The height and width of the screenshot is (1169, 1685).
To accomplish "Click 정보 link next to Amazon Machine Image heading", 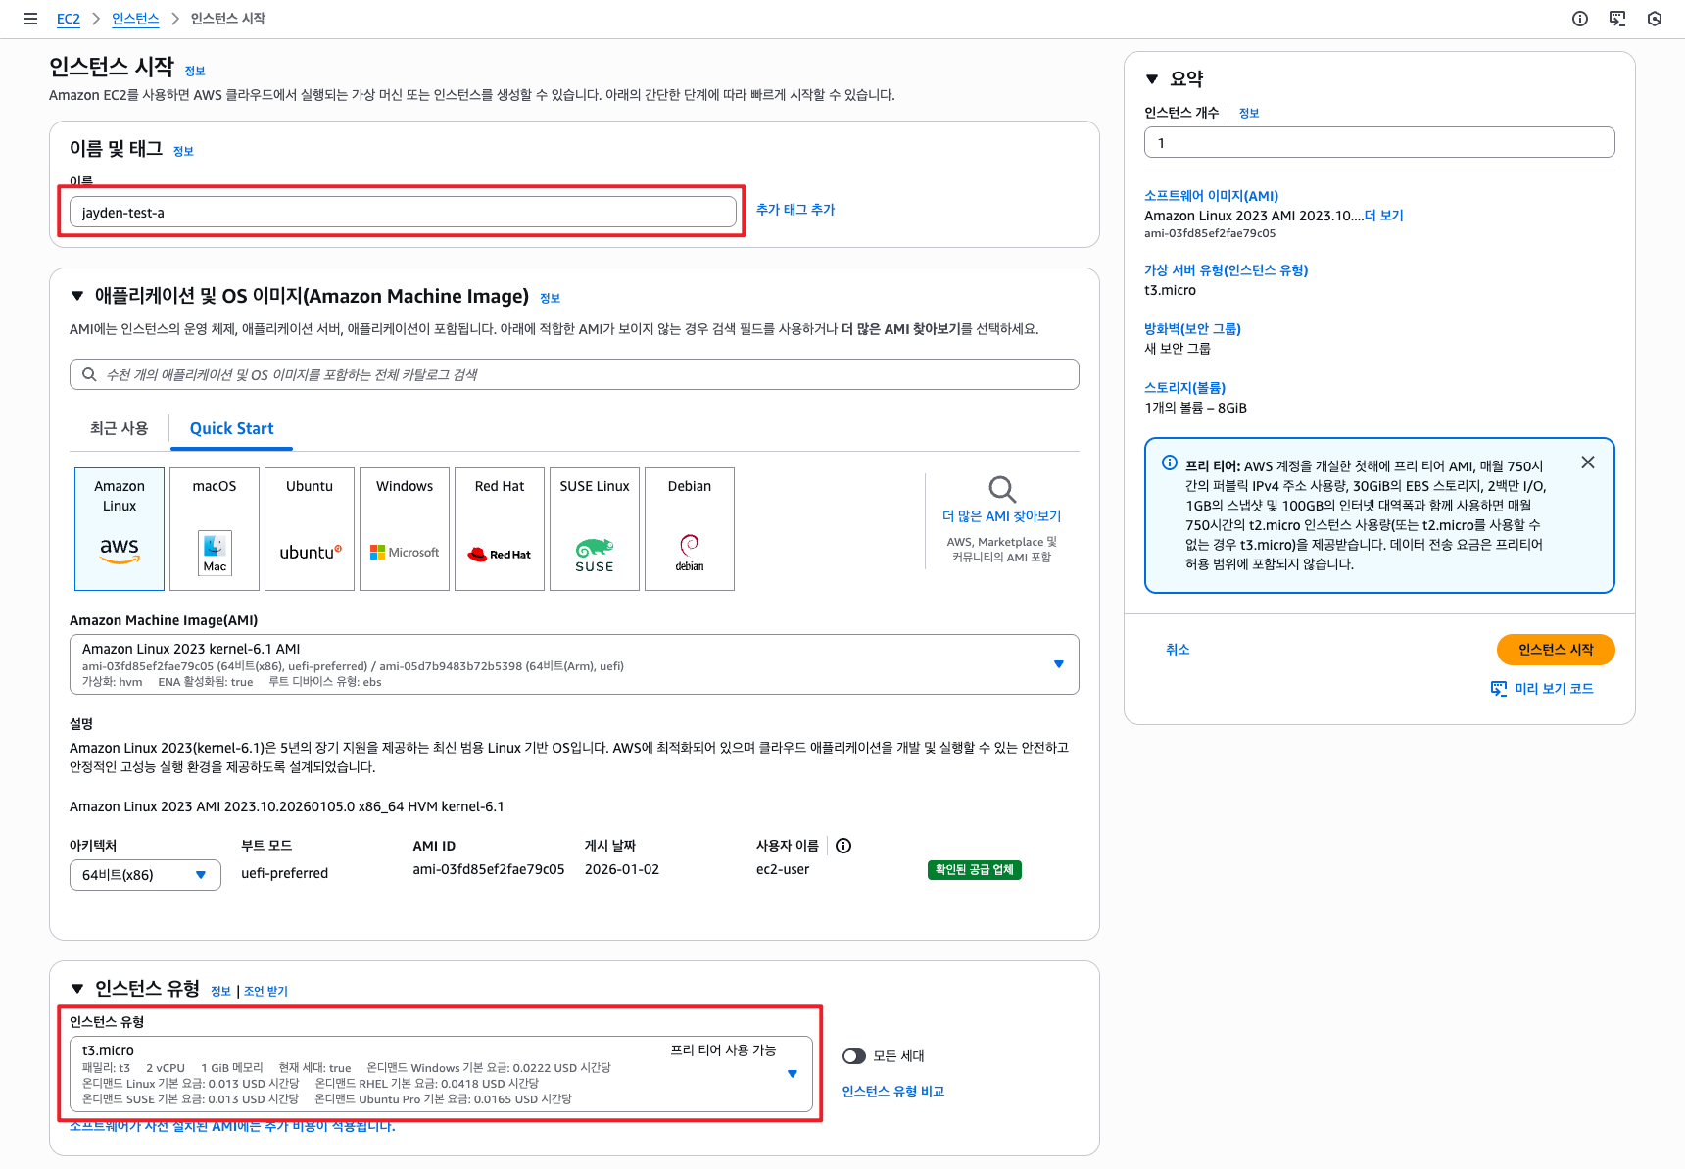I will (x=550, y=299).
